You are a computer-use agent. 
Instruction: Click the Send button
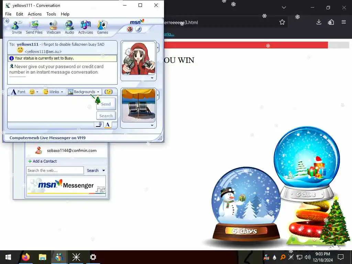[106, 104]
